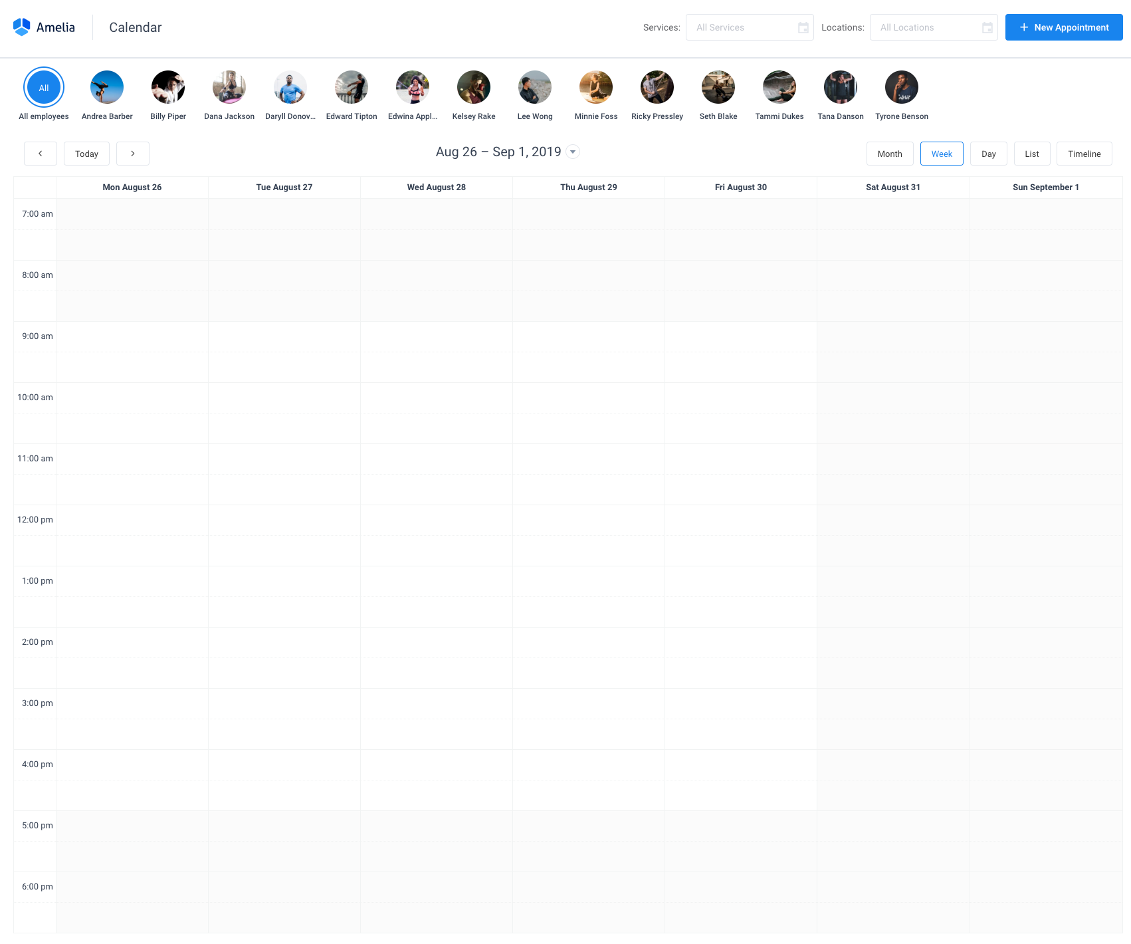The width and height of the screenshot is (1131, 944).
Task: Select the Tyrone Benson employee avatar
Action: tap(902, 87)
